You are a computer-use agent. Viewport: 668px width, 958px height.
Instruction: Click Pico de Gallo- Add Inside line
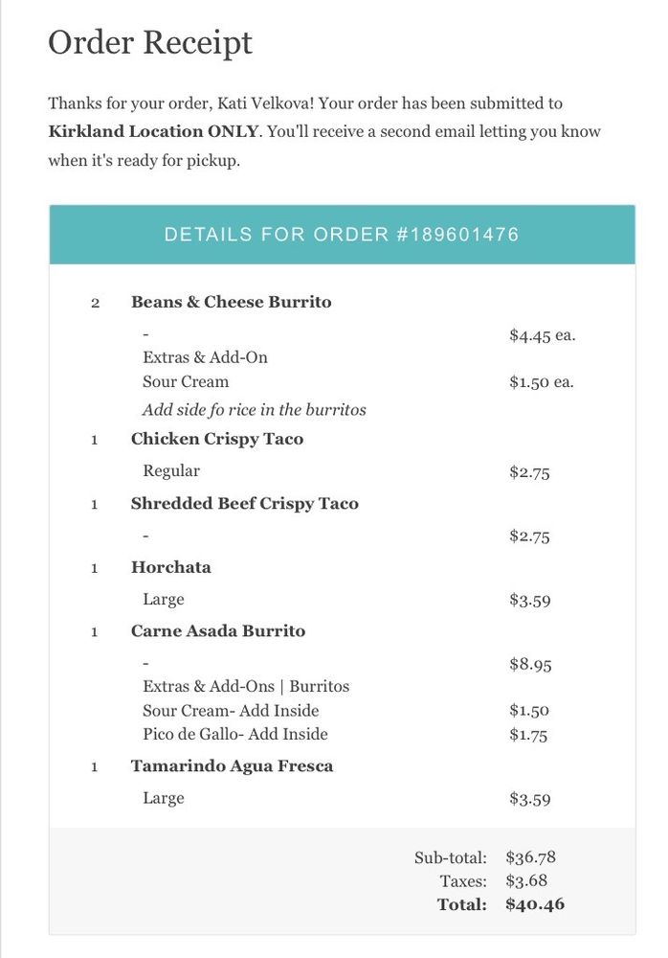click(x=234, y=735)
